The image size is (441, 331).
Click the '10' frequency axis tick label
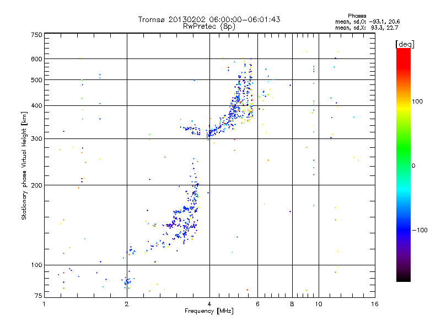319,304
